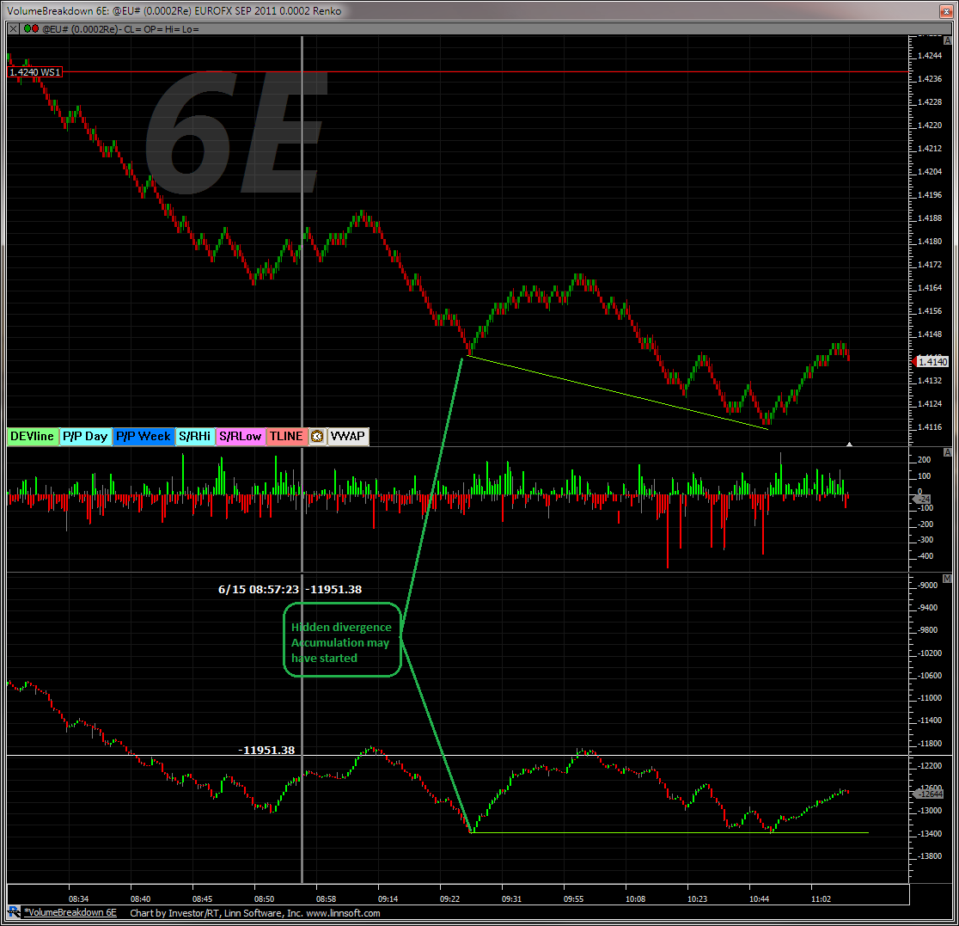Click the -24 value tag on volume scale
This screenshot has height=926, width=959.
922,500
